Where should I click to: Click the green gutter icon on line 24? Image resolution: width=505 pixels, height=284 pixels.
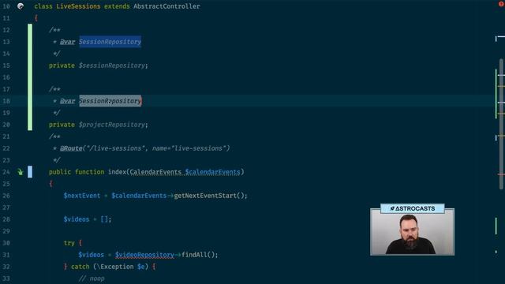pos(21,172)
